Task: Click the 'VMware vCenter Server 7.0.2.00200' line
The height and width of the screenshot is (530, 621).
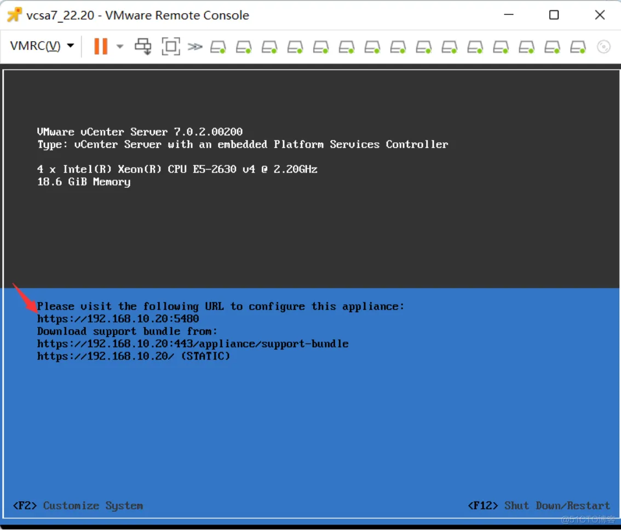Action: coord(140,131)
